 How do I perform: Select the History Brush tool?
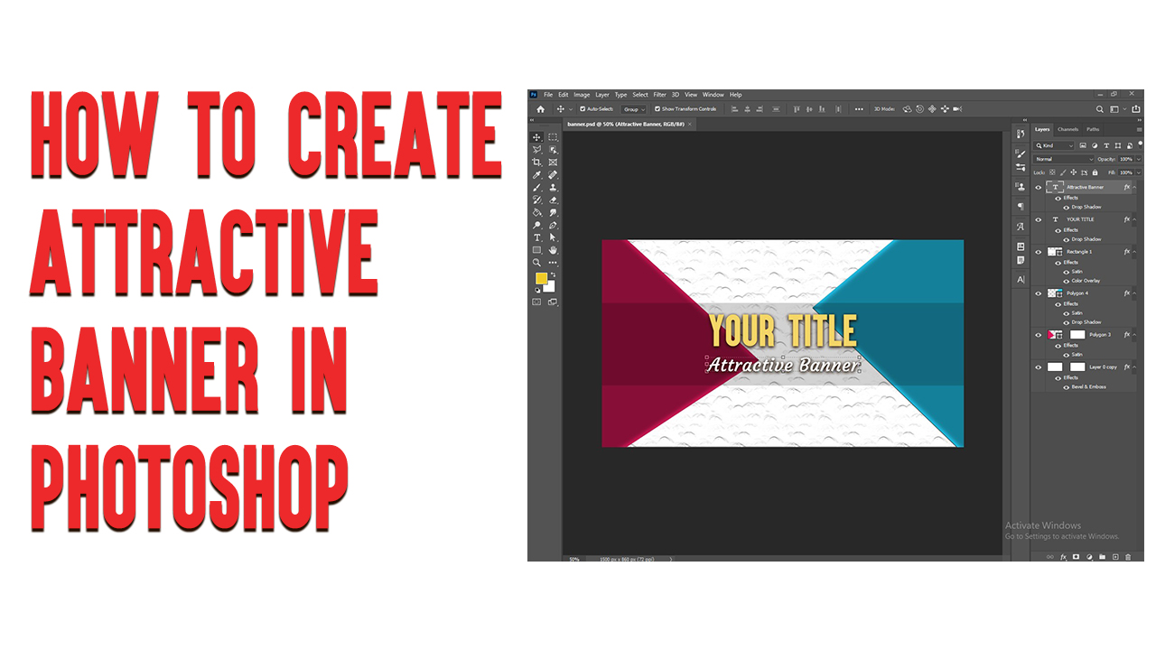536,200
